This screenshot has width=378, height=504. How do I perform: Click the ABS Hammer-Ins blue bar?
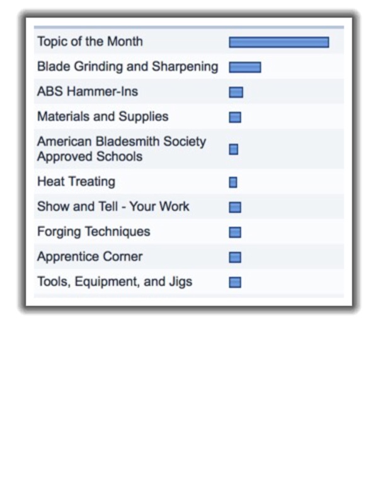[x=236, y=92]
